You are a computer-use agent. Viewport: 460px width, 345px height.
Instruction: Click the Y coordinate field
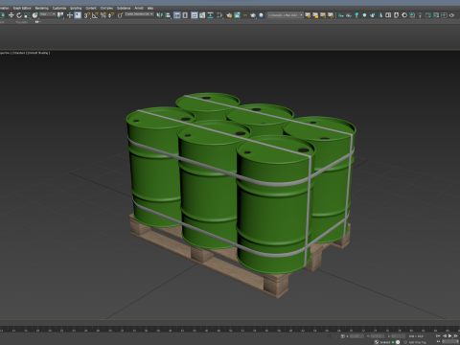[x=377, y=336]
